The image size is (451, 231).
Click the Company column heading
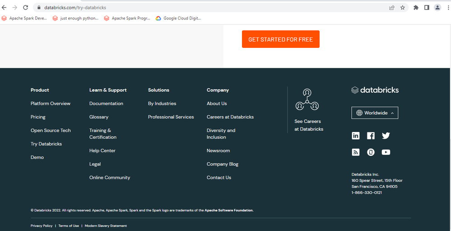click(218, 90)
